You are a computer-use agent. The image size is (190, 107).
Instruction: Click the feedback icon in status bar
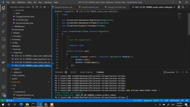[x=182, y=100]
